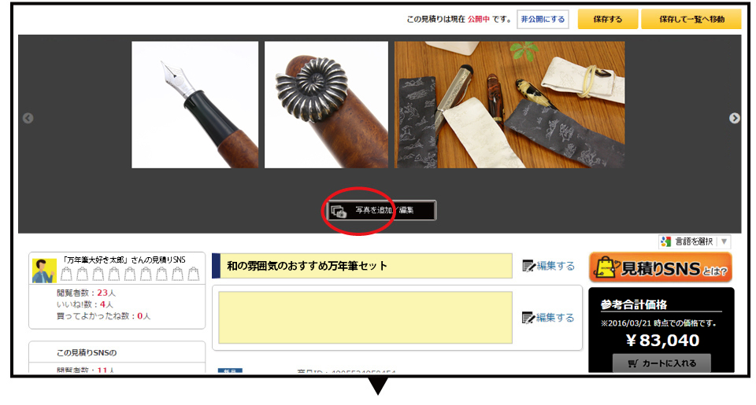
Task: Click いいね!数：4人 text
Action: pyautogui.click(x=85, y=304)
